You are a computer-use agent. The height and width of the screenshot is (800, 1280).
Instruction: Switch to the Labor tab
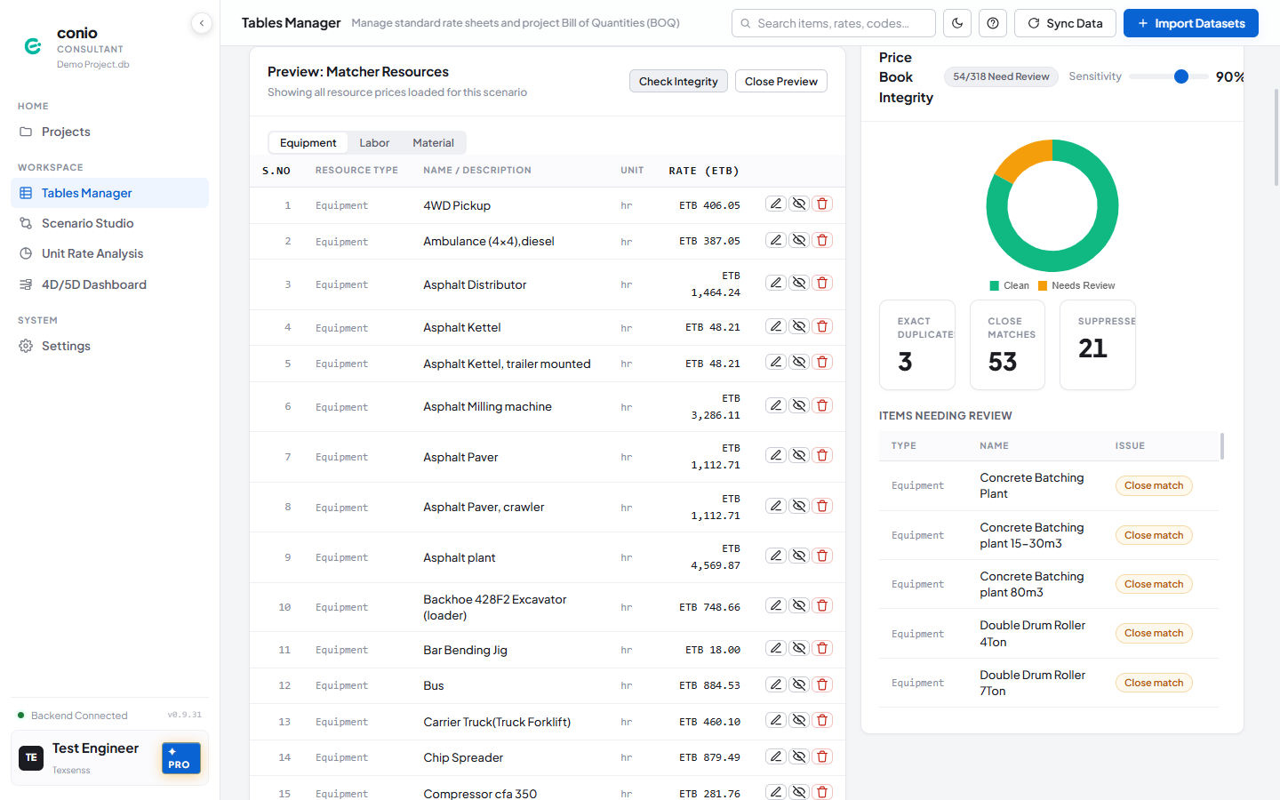374,142
